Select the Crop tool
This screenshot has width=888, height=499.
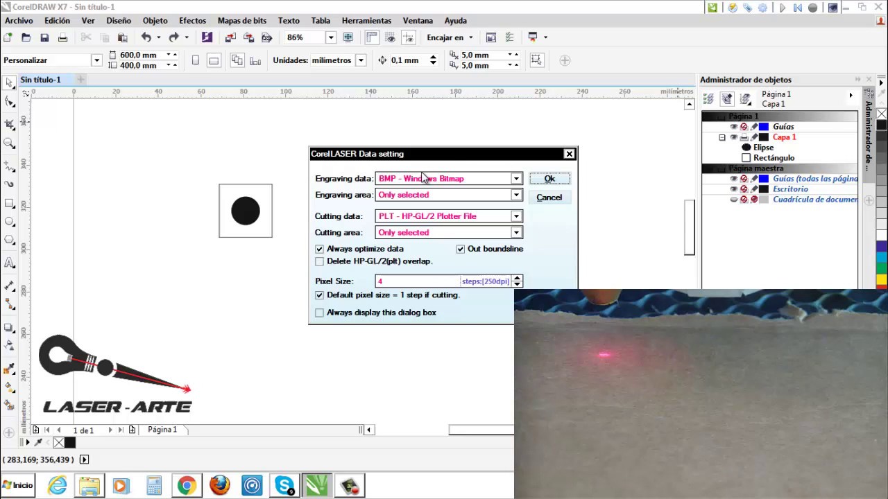pos(10,123)
